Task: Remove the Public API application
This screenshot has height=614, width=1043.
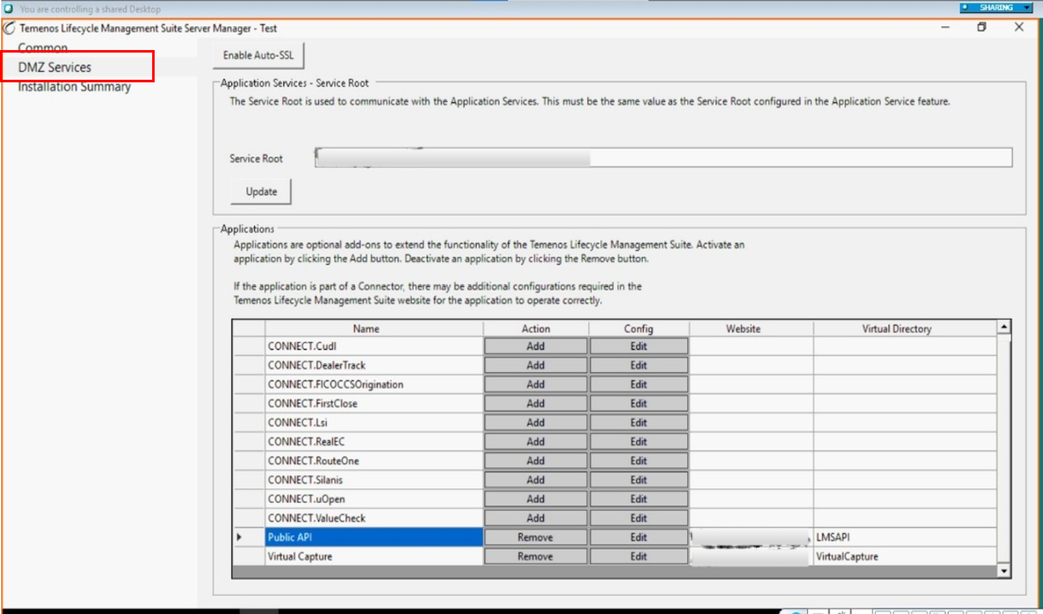Action: [535, 537]
